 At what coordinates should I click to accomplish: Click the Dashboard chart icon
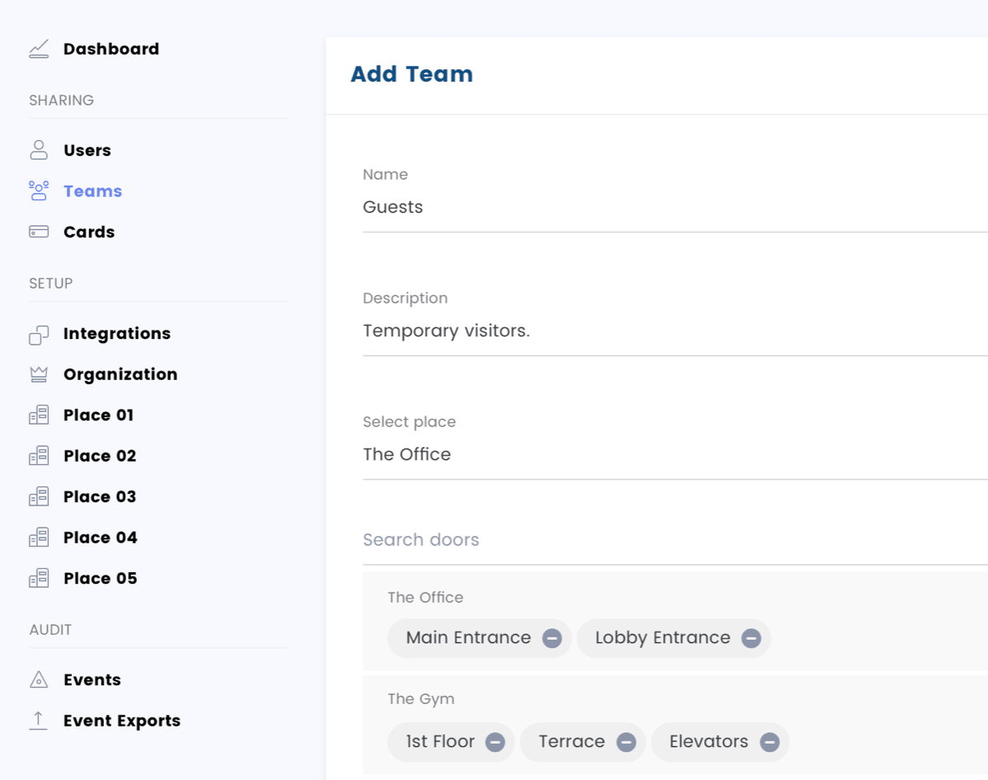click(x=39, y=49)
